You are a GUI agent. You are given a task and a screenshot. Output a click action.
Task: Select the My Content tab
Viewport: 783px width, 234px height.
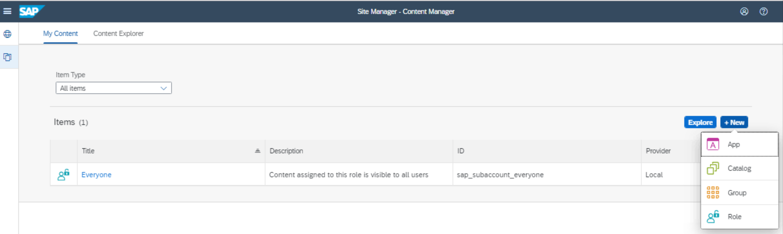60,34
